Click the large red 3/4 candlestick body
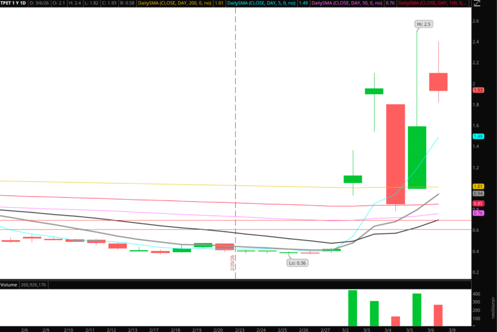This screenshot has height=332, width=497. [x=396, y=154]
